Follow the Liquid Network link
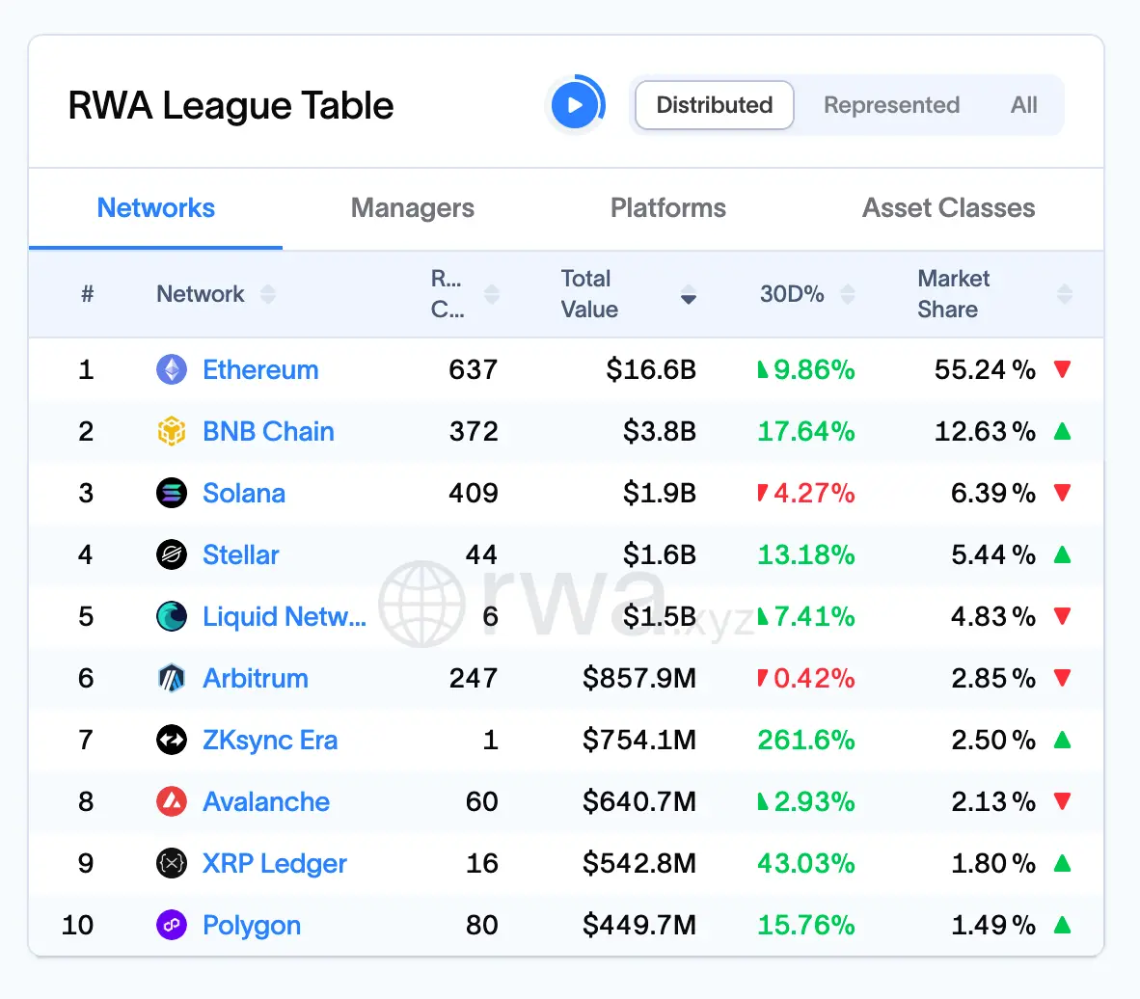This screenshot has width=1140, height=999. [285, 616]
